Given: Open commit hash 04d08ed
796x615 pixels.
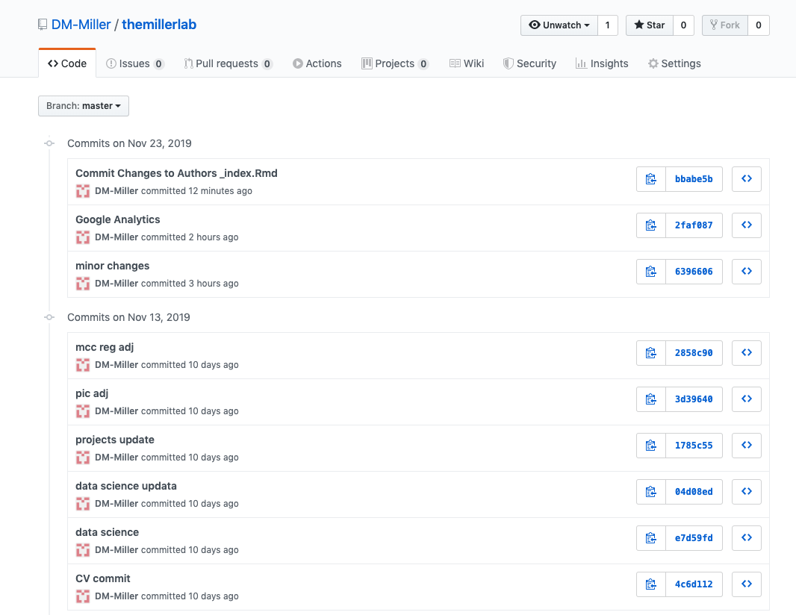Looking at the screenshot, I should [x=694, y=492].
